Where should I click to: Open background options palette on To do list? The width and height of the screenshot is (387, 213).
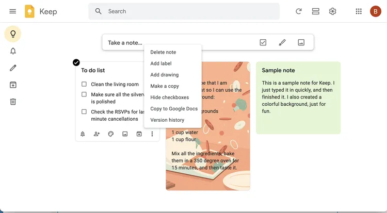coord(110,134)
